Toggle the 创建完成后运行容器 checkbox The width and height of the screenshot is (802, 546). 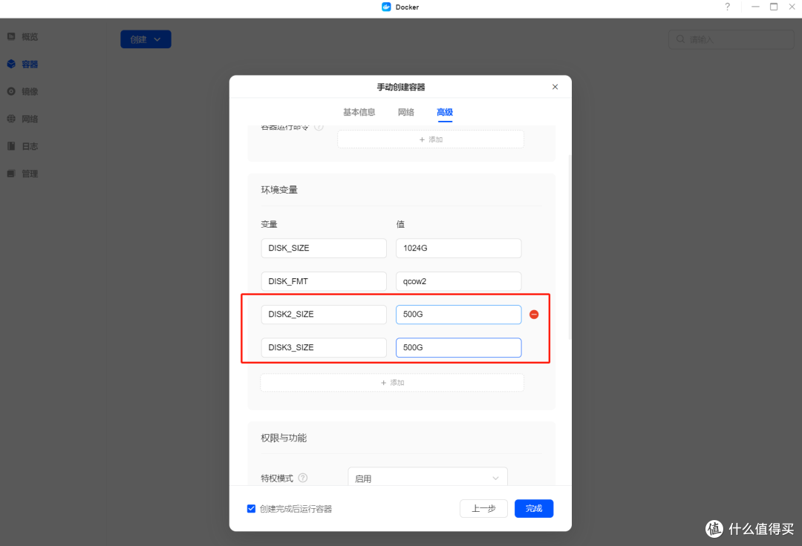[x=251, y=509]
